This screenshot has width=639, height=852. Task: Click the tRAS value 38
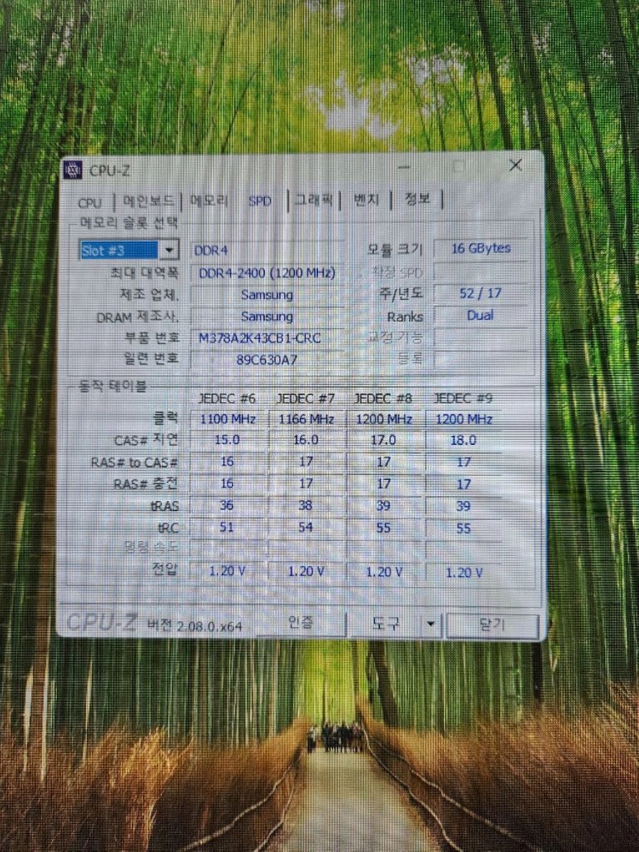coord(305,505)
